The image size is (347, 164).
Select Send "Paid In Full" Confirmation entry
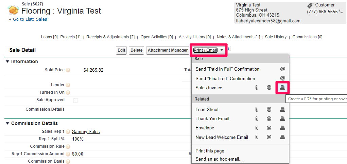pos(227,69)
